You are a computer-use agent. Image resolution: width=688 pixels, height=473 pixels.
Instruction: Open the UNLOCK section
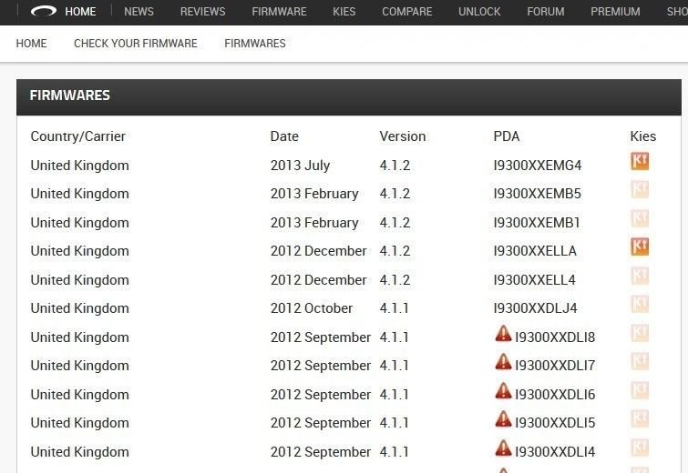coord(479,12)
